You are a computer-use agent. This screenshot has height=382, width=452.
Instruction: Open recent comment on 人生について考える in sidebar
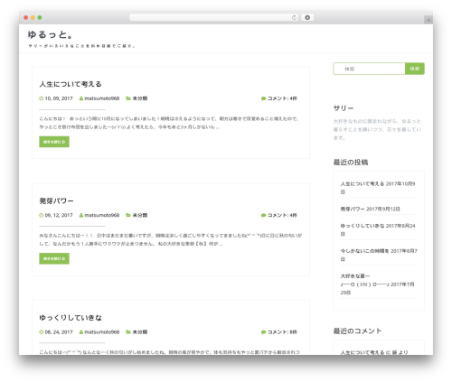(363, 352)
